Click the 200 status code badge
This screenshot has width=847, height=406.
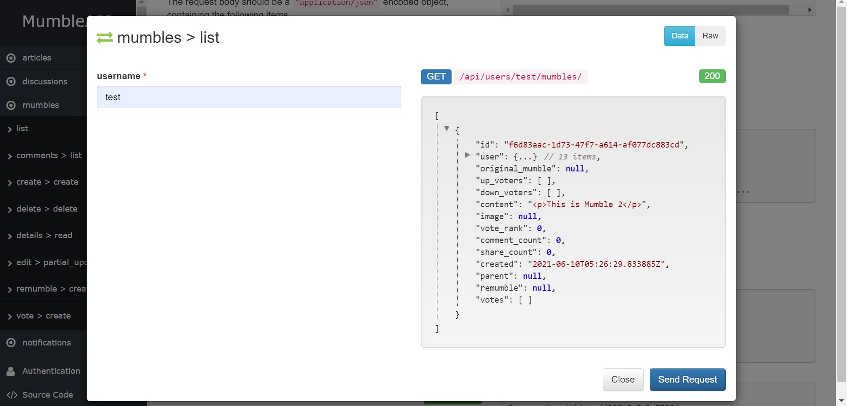coord(712,76)
